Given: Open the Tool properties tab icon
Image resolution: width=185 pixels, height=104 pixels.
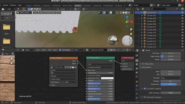Looking at the screenshot, I should (137, 55).
